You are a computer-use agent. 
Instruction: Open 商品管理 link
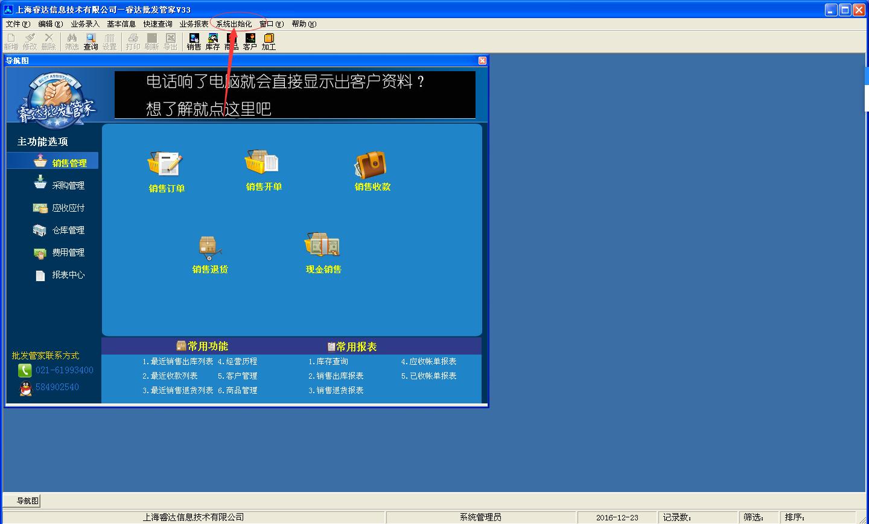pyautogui.click(x=238, y=391)
